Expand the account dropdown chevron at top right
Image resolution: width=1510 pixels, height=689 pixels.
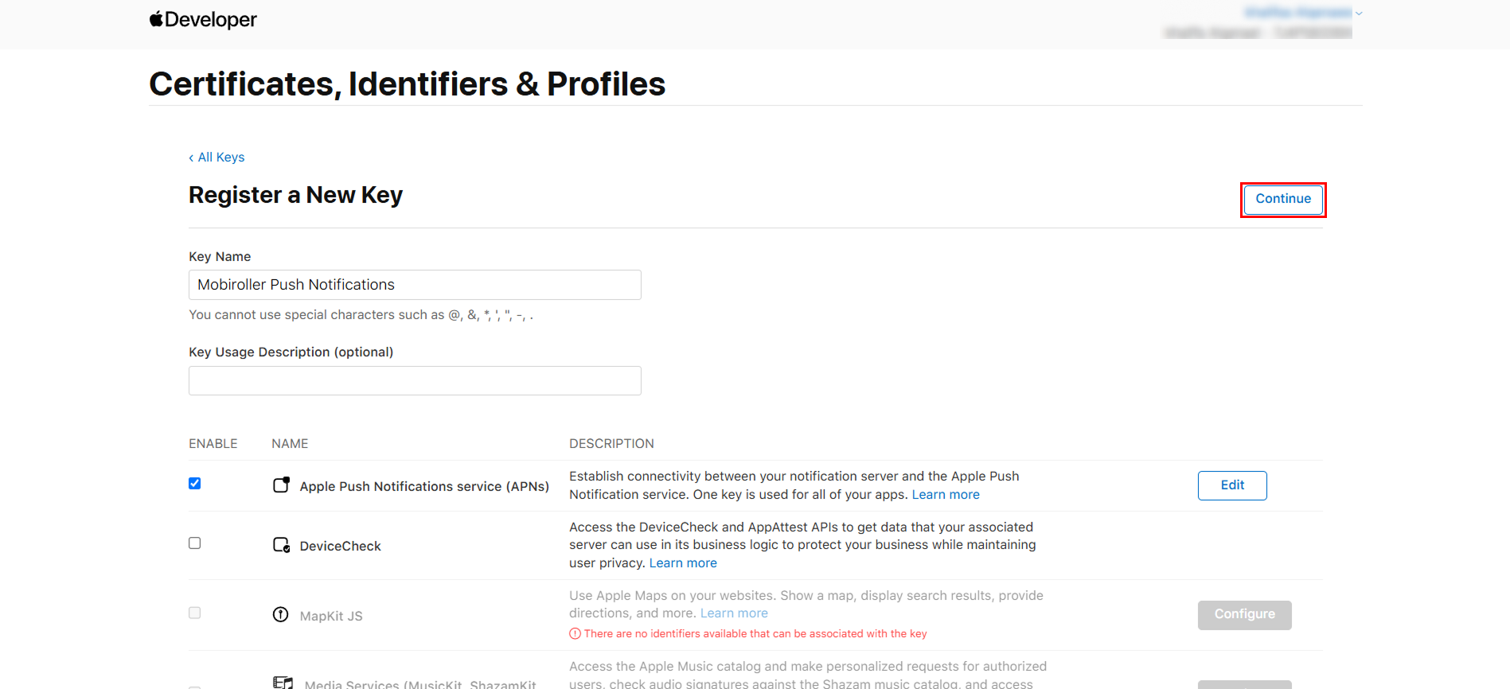point(1359,14)
